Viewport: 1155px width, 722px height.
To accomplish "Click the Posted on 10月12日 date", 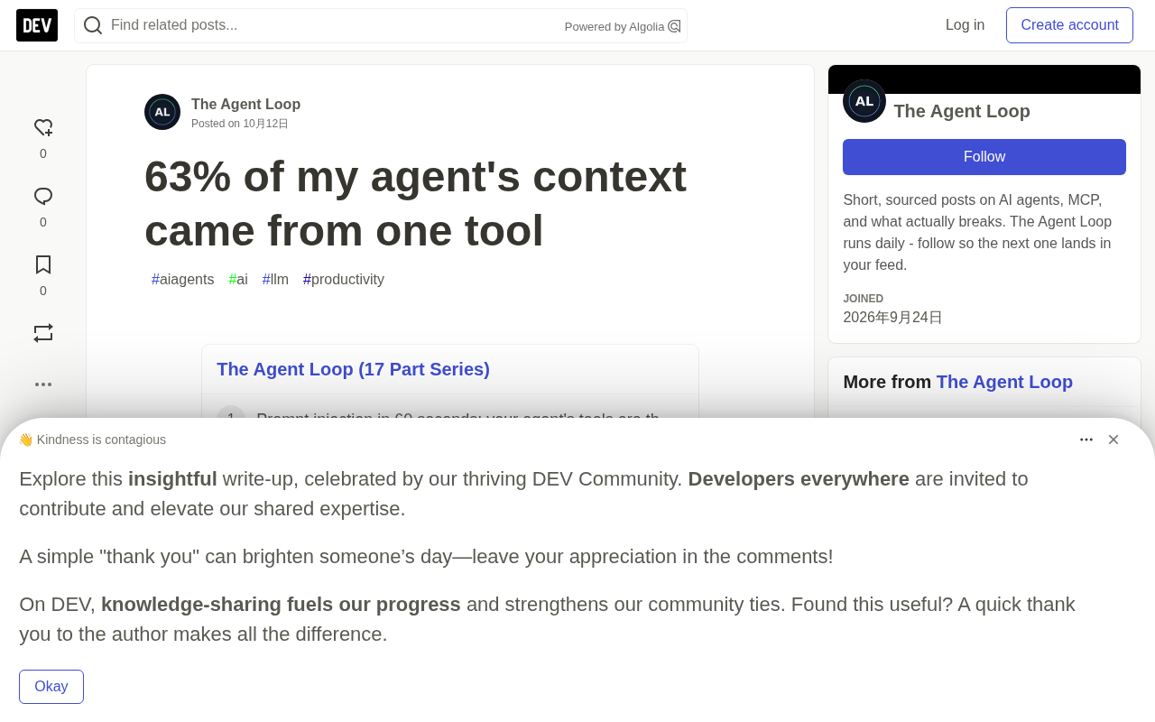I will click(240, 124).
